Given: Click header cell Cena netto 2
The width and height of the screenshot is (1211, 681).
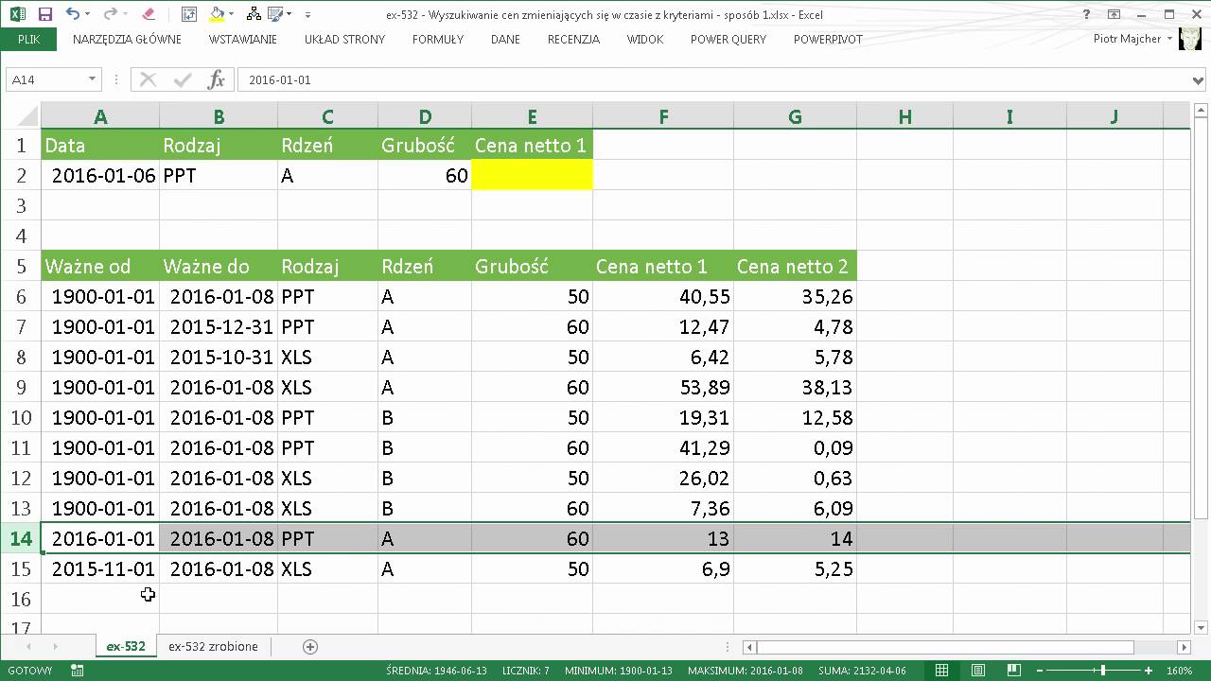Looking at the screenshot, I should tap(795, 266).
